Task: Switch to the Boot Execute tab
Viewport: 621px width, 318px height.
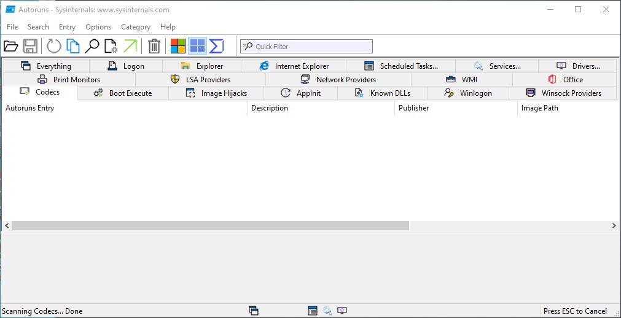Action: [123, 93]
